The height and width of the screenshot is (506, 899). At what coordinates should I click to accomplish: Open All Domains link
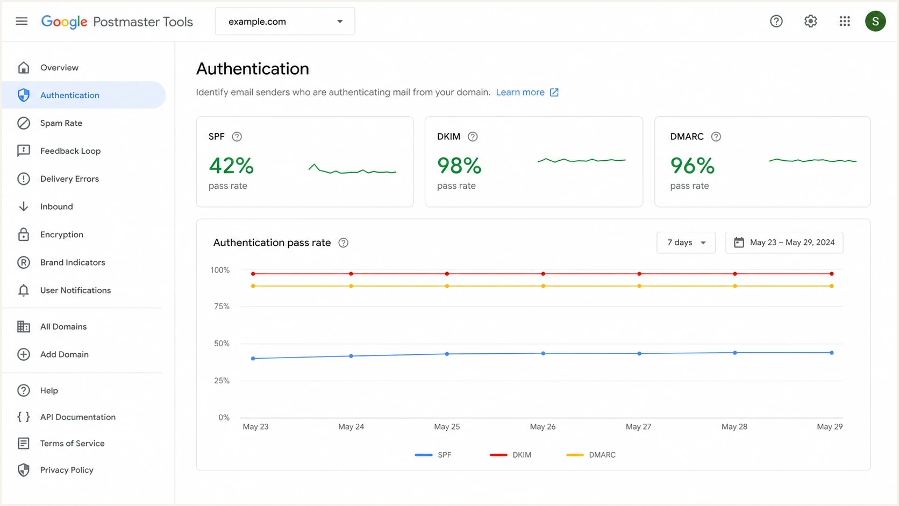(x=63, y=326)
